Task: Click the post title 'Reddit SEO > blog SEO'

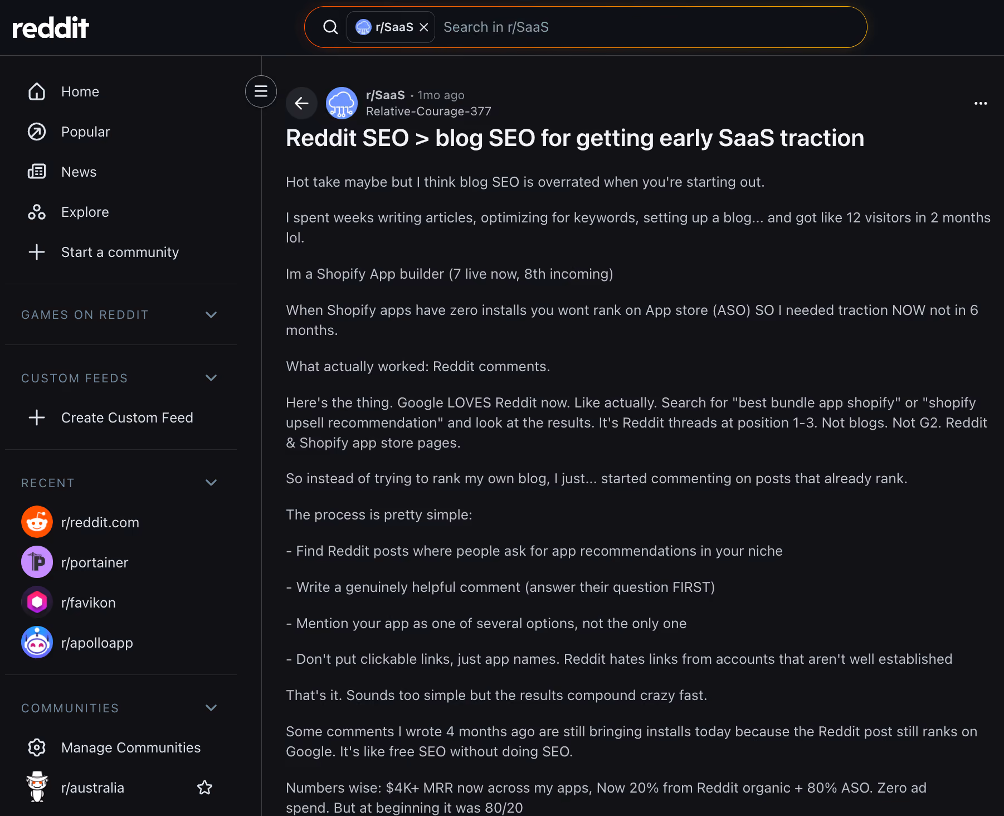Action: [575, 138]
